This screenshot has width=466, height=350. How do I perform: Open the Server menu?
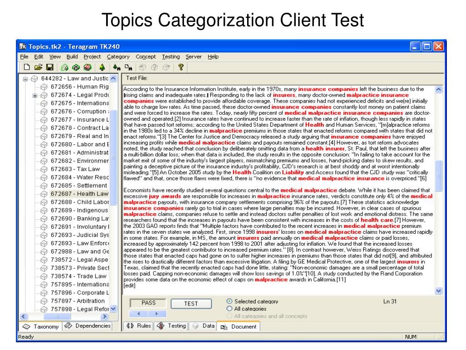coord(193,57)
